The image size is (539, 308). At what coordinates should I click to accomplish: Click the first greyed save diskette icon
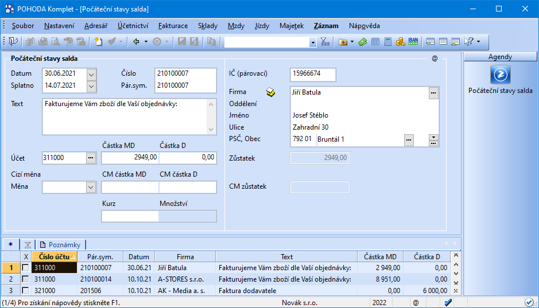pyautogui.click(x=182, y=42)
